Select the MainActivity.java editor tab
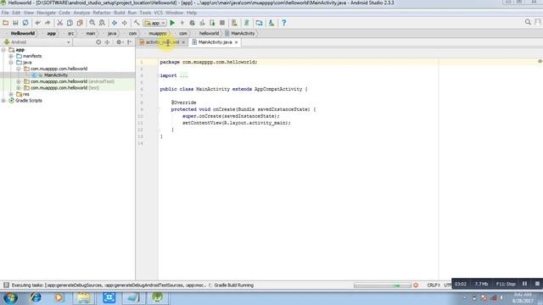Image resolution: width=543 pixels, height=305 pixels. pos(215,42)
